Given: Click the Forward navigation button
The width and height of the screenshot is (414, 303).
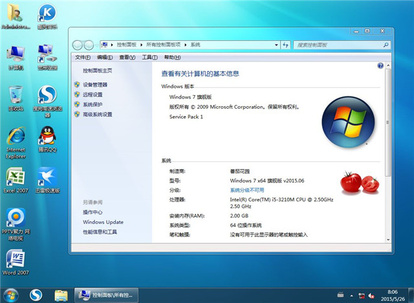Looking at the screenshot, I should point(89,45).
